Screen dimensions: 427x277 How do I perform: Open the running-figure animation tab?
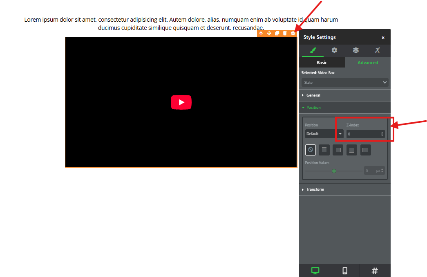[377, 50]
